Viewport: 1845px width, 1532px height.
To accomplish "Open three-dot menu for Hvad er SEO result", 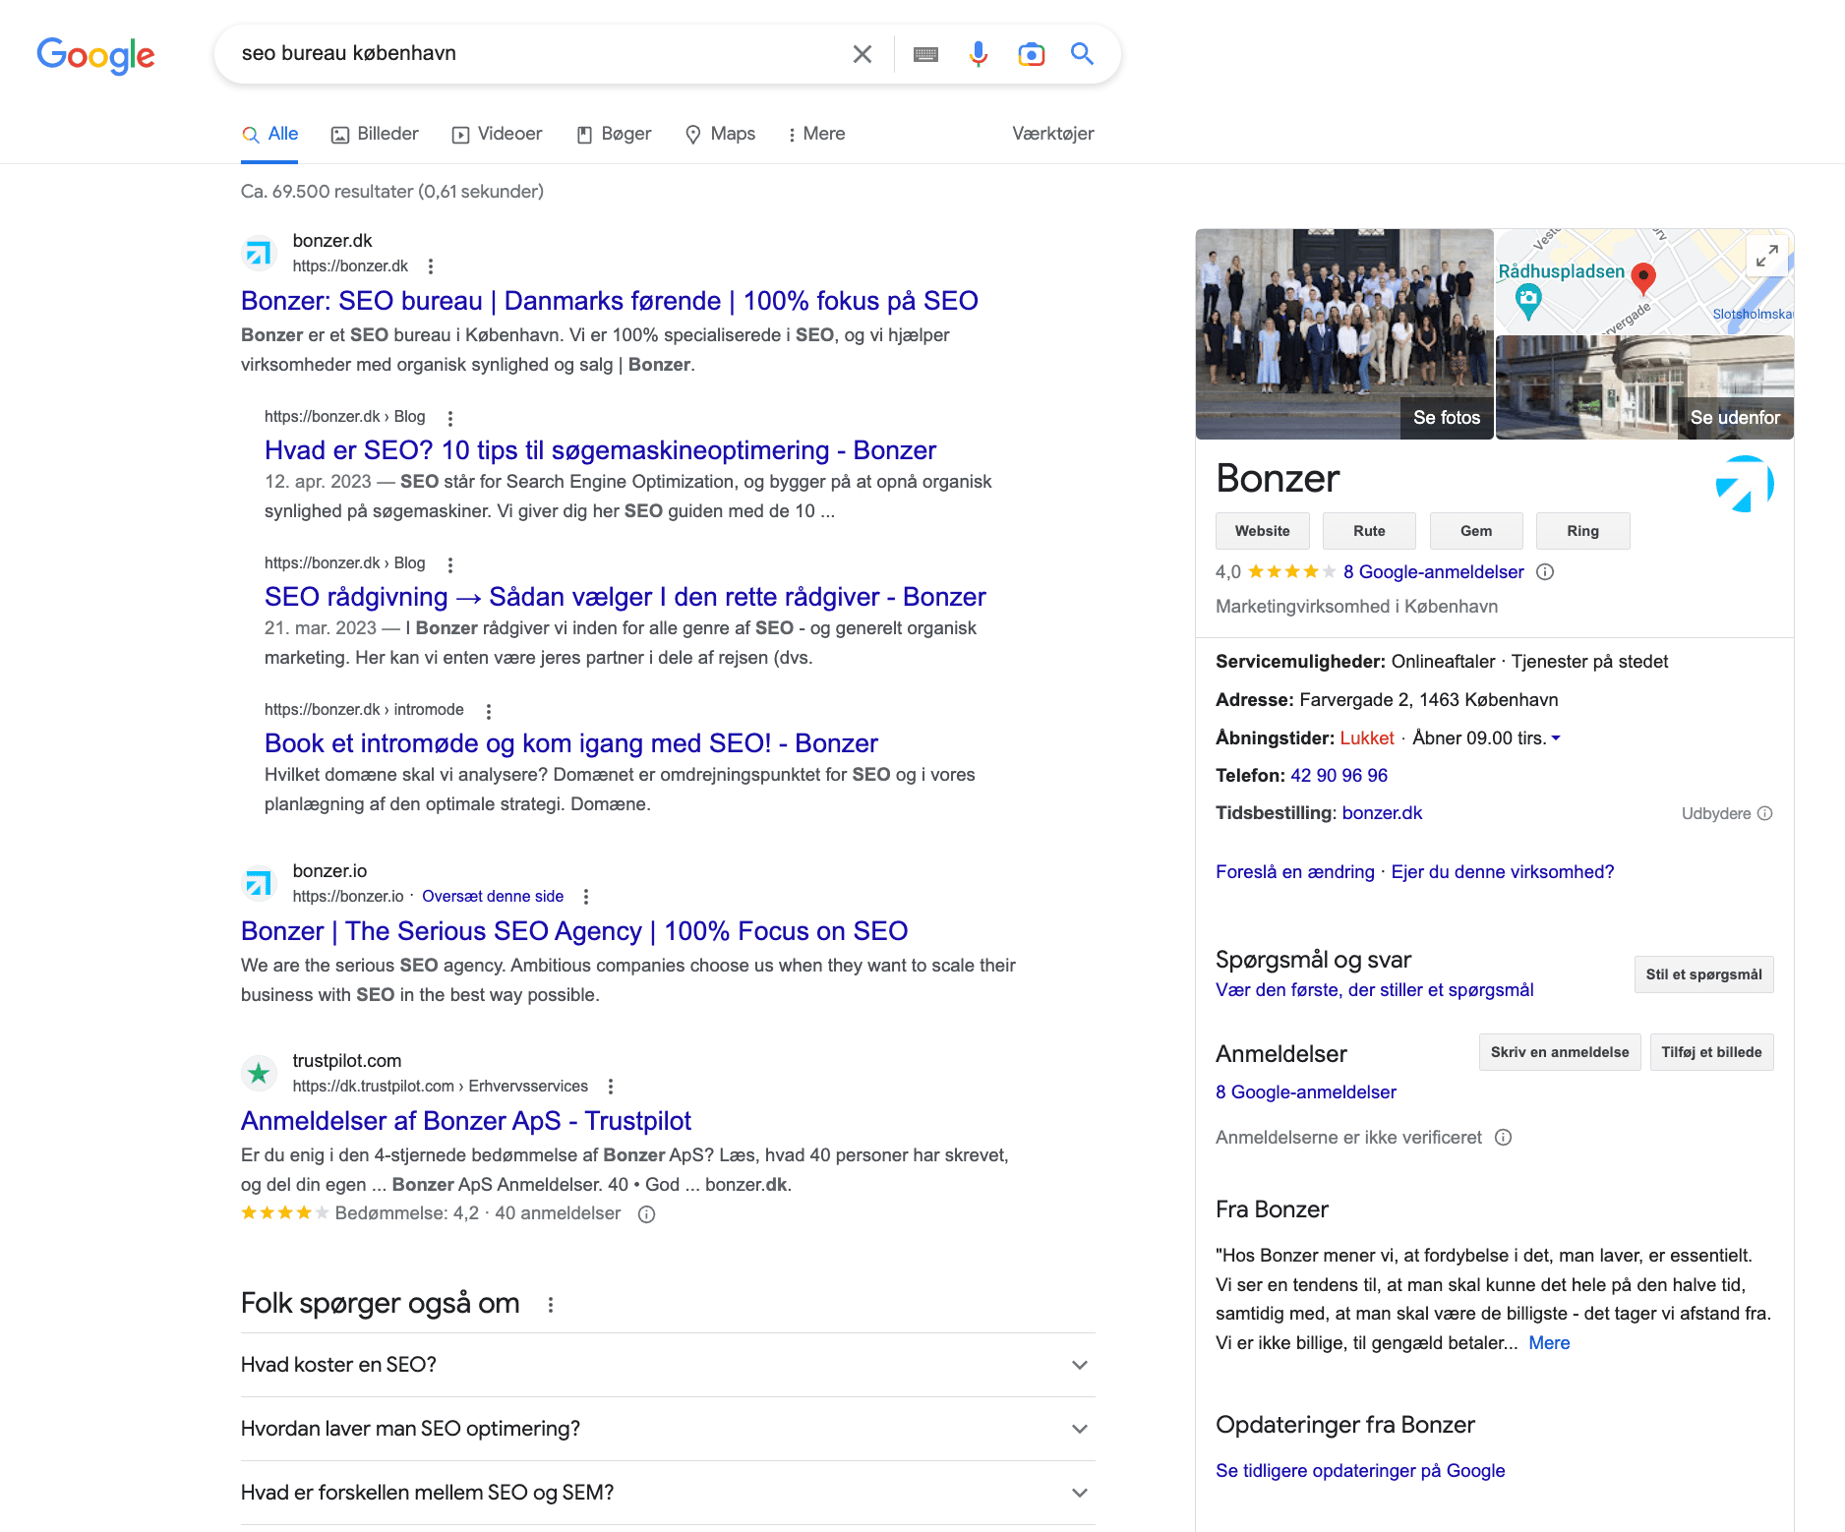I will 450,418.
